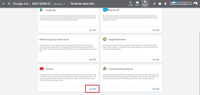
Task: Click the 'Google Play' card title
Action: [x=50, y=10]
